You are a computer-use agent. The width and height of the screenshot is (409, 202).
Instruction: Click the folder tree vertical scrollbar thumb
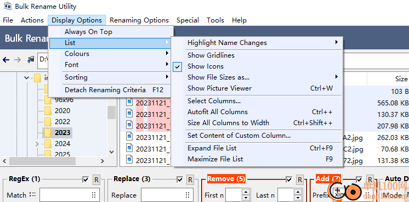point(112,113)
